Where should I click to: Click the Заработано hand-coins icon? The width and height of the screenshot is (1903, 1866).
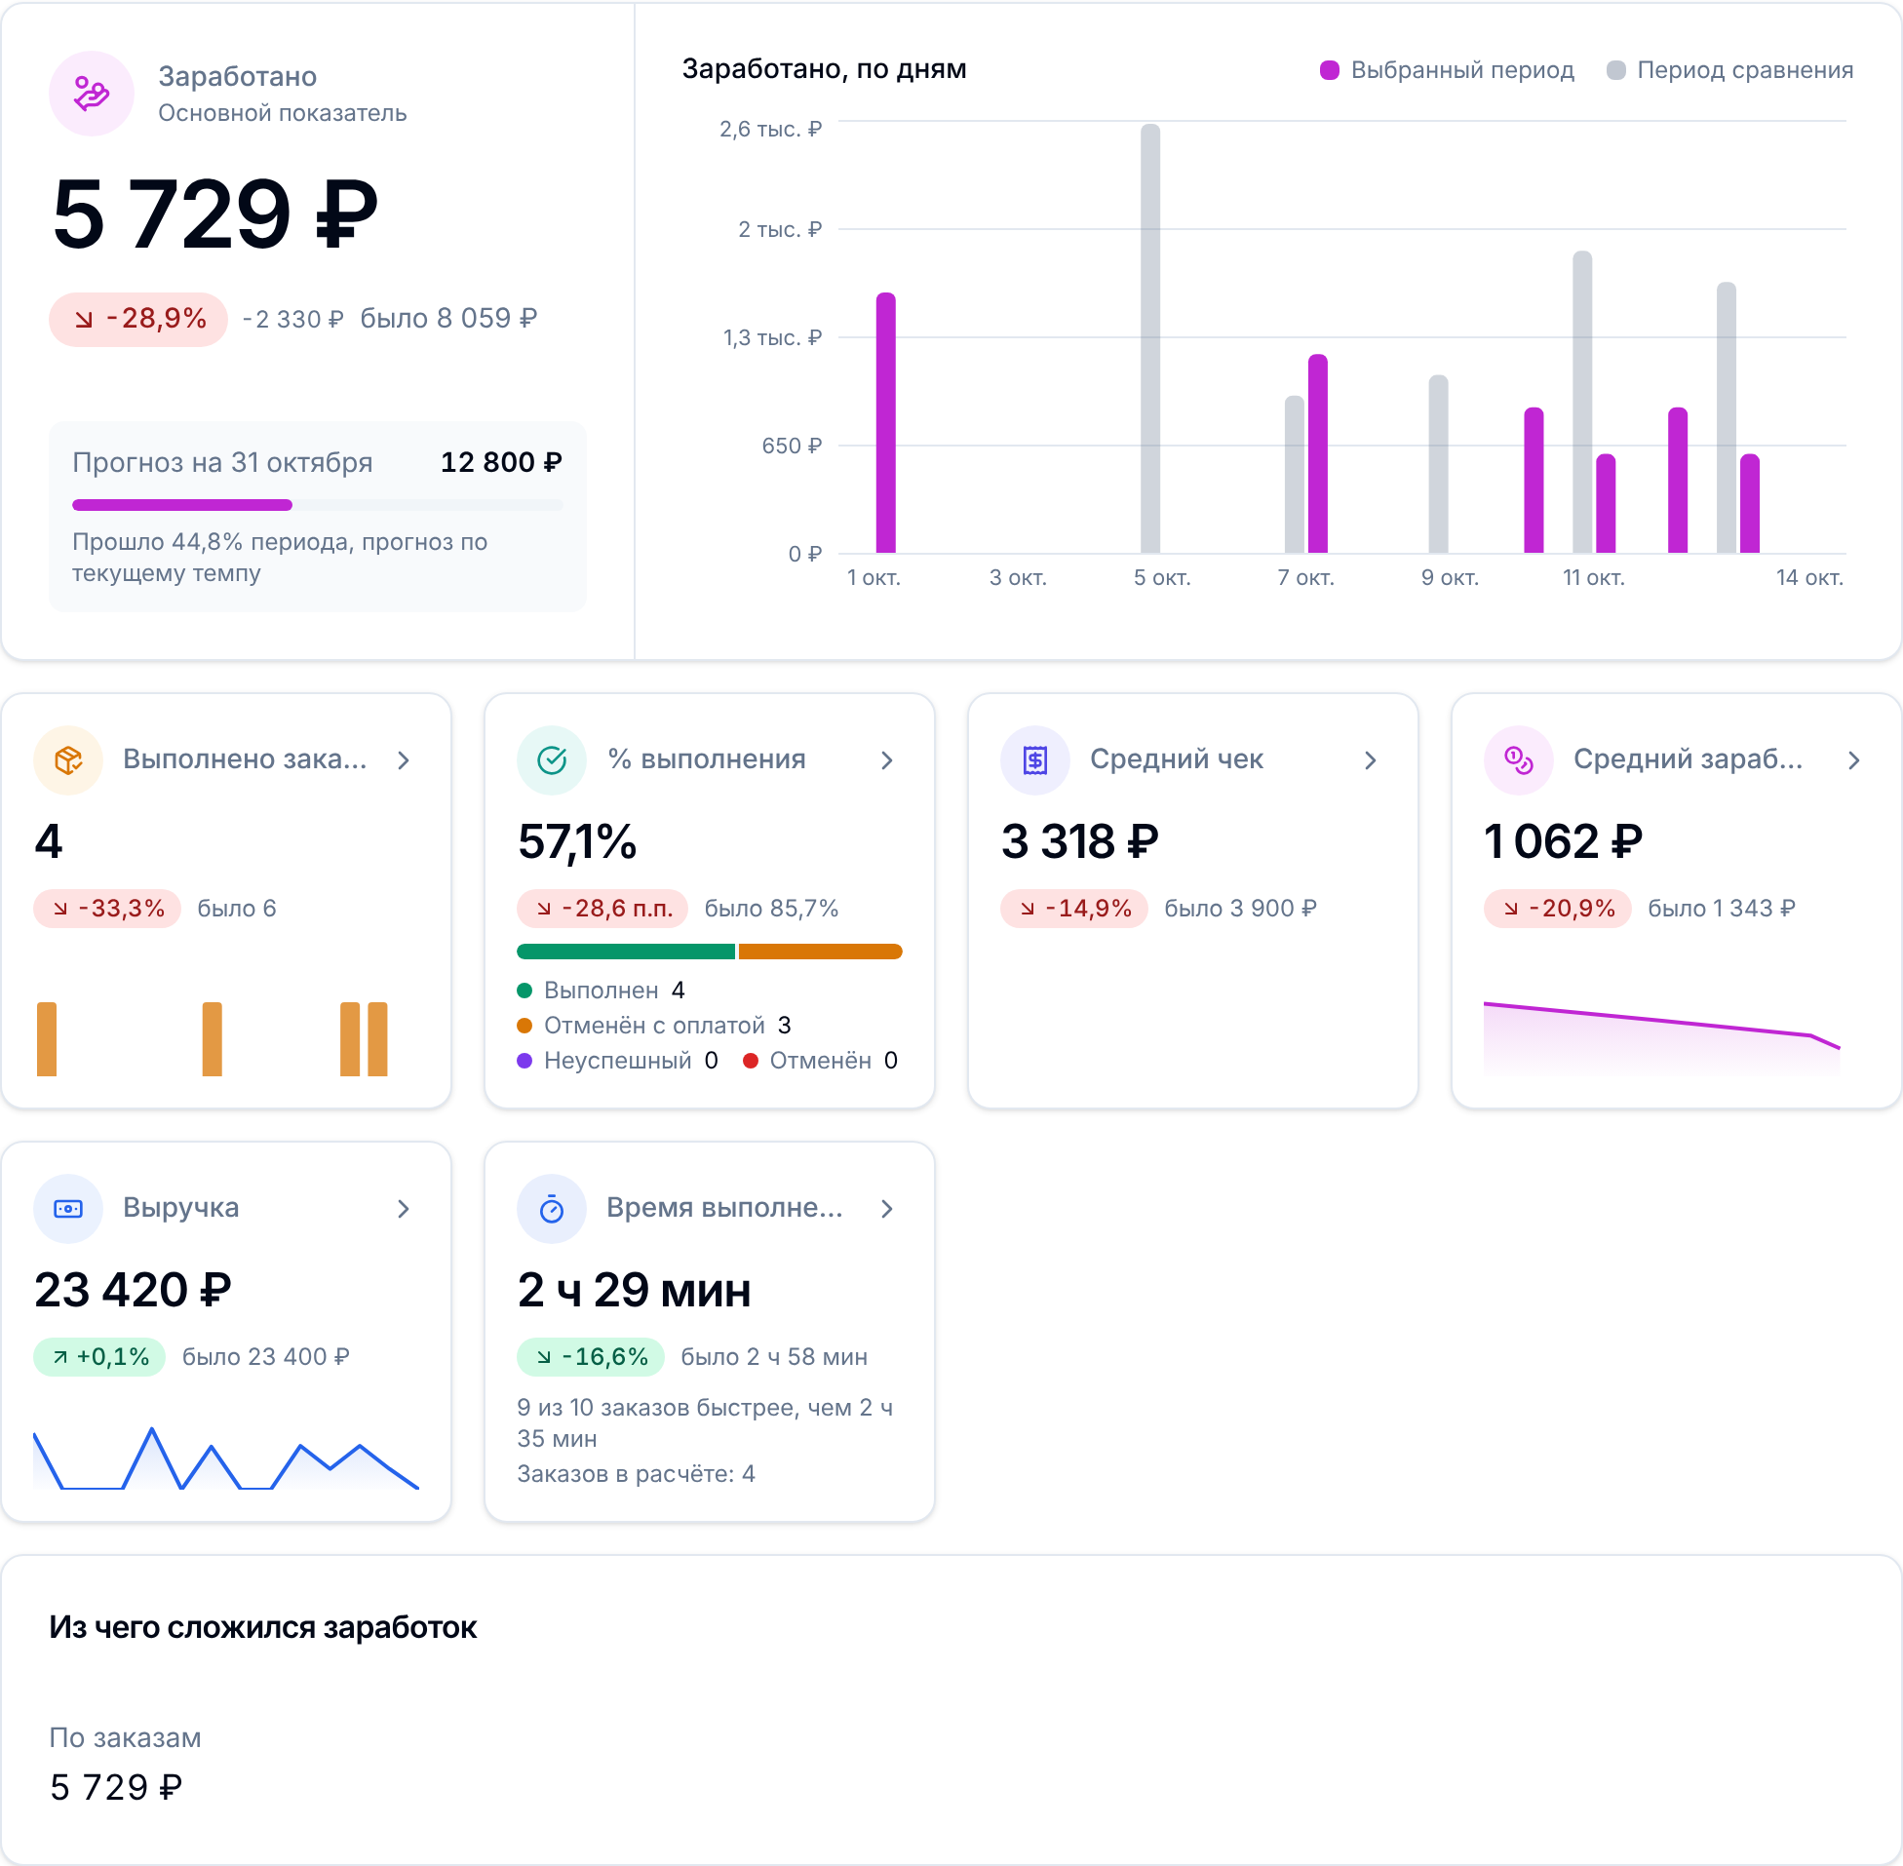pyautogui.click(x=91, y=95)
